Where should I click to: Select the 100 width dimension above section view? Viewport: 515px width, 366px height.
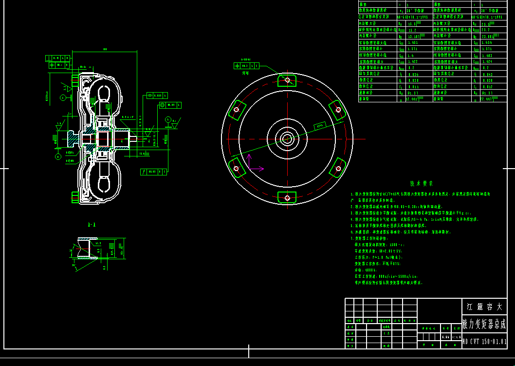pos(105,49)
